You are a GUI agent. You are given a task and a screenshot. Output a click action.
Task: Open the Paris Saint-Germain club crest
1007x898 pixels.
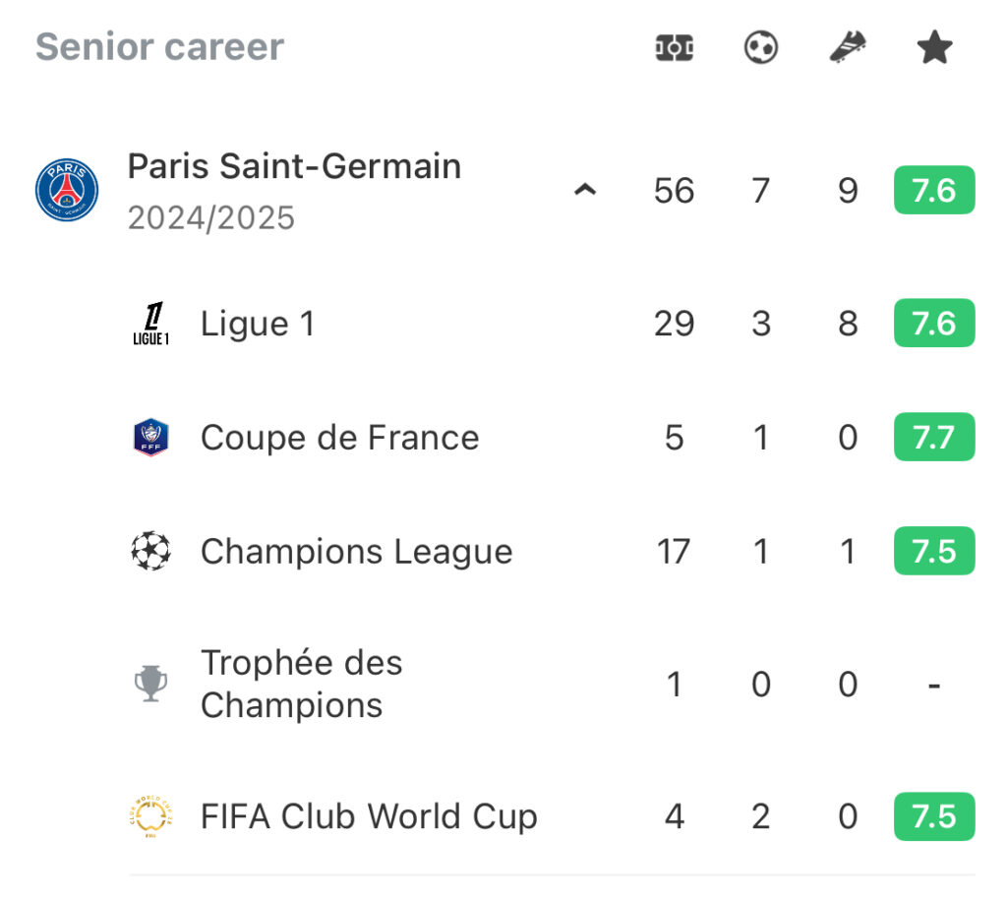click(x=67, y=190)
